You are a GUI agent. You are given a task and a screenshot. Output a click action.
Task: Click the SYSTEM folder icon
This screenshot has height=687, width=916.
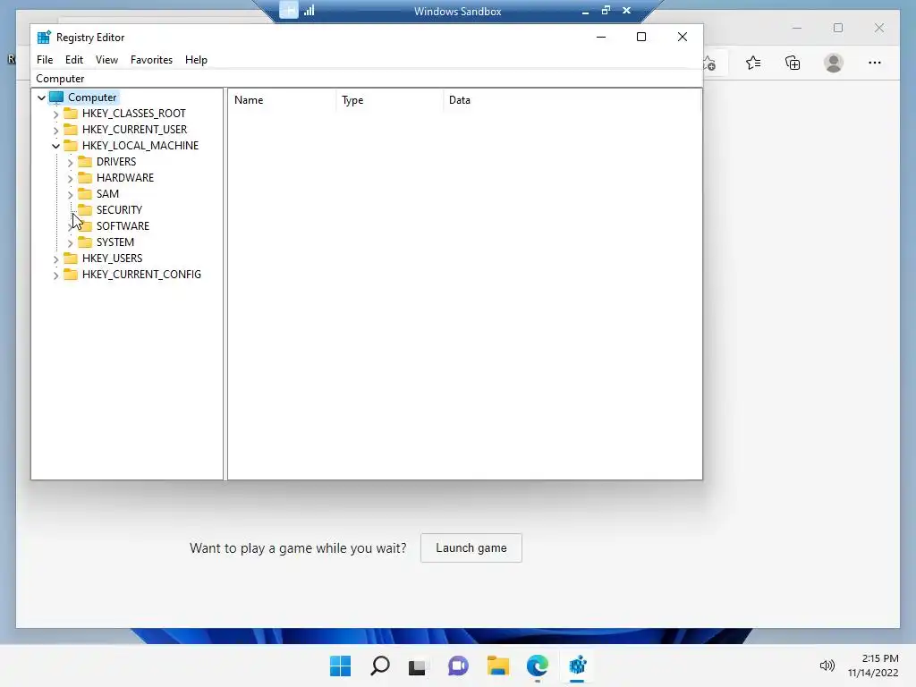click(85, 242)
